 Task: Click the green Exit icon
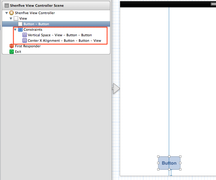pyautogui.click(x=12, y=52)
